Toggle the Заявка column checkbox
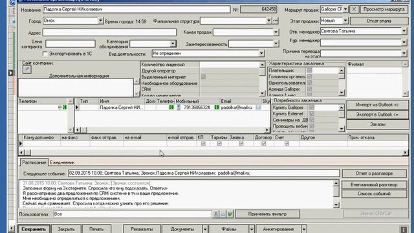 (241, 144)
